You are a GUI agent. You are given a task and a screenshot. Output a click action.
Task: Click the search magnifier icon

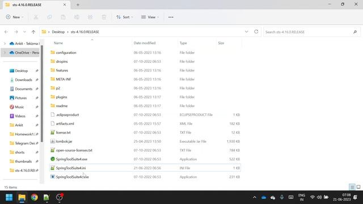[355, 32]
